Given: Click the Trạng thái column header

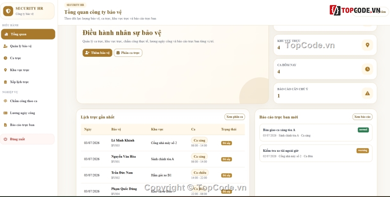Looking at the screenshot, I should point(229,129).
